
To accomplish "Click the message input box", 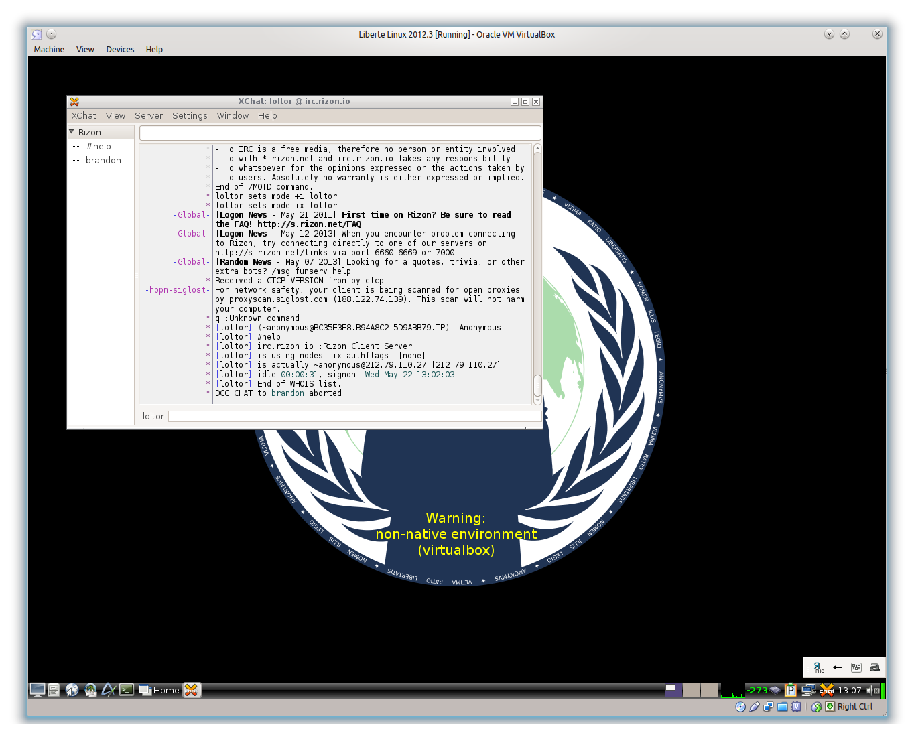I will click(x=354, y=417).
